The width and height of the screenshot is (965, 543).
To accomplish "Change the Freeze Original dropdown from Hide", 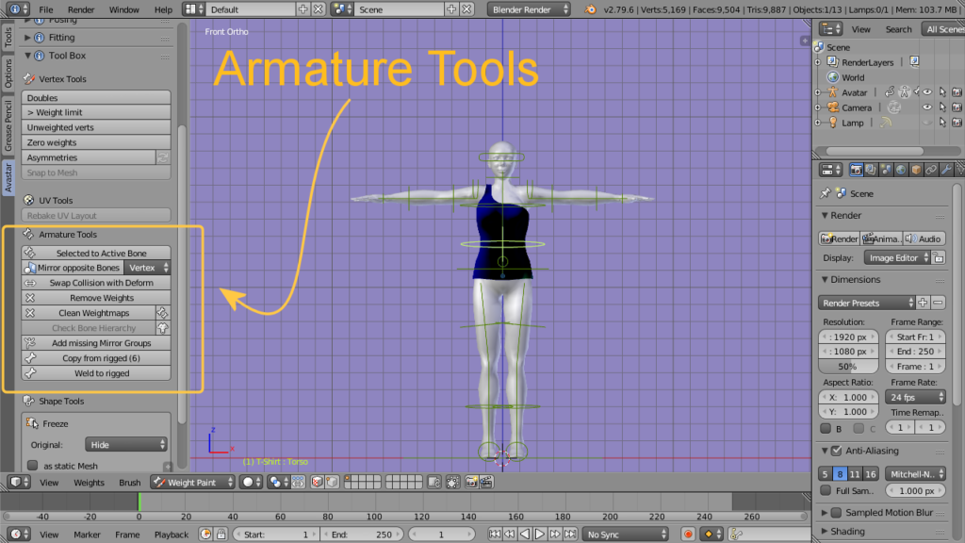I will click(x=125, y=443).
